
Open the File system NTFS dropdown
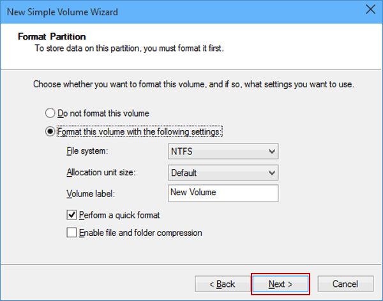point(223,151)
